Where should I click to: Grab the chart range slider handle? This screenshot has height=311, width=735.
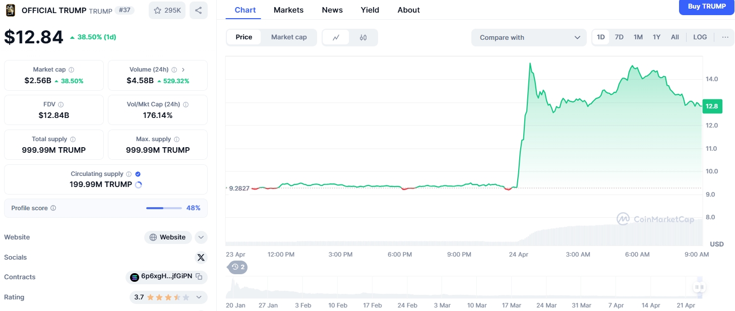coord(699,287)
